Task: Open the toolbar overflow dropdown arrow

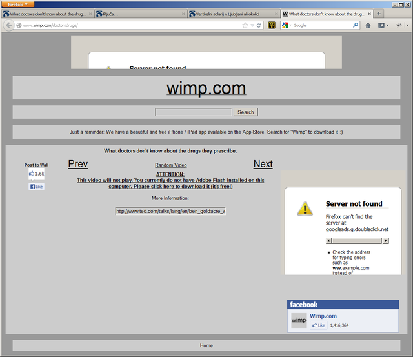Action: point(407,25)
